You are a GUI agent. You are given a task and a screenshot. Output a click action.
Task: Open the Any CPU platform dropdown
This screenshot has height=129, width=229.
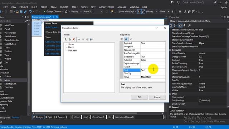coord(93,11)
